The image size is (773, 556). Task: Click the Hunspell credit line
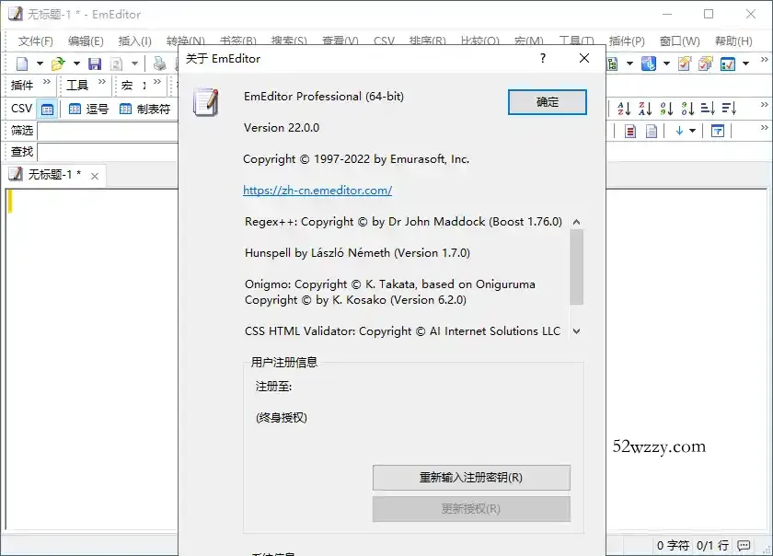[357, 253]
